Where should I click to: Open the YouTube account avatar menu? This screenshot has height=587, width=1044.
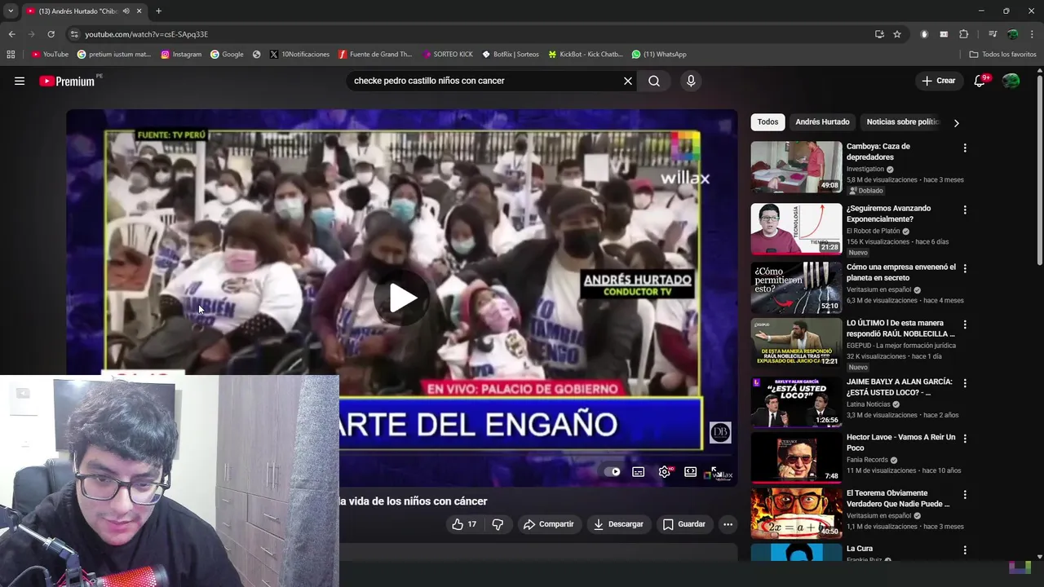point(1011,81)
